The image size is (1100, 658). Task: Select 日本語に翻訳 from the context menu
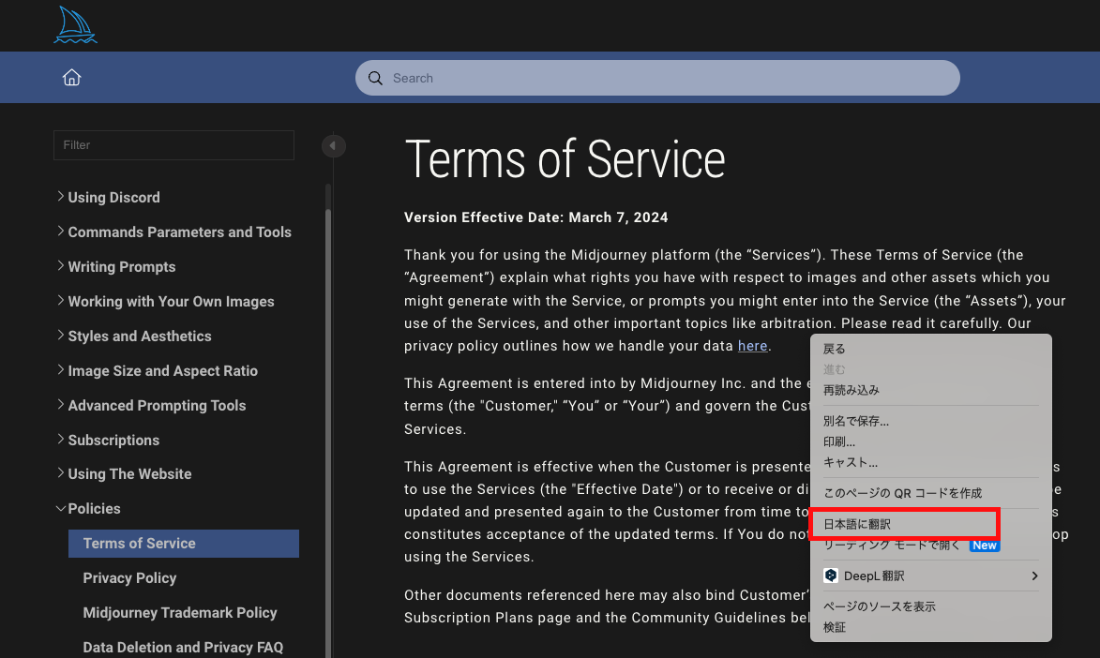click(x=857, y=524)
